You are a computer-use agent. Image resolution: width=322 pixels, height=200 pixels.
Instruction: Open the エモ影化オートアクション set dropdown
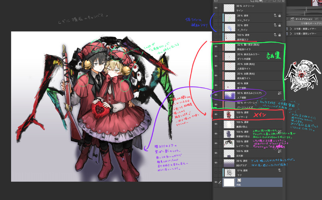click(x=305, y=24)
